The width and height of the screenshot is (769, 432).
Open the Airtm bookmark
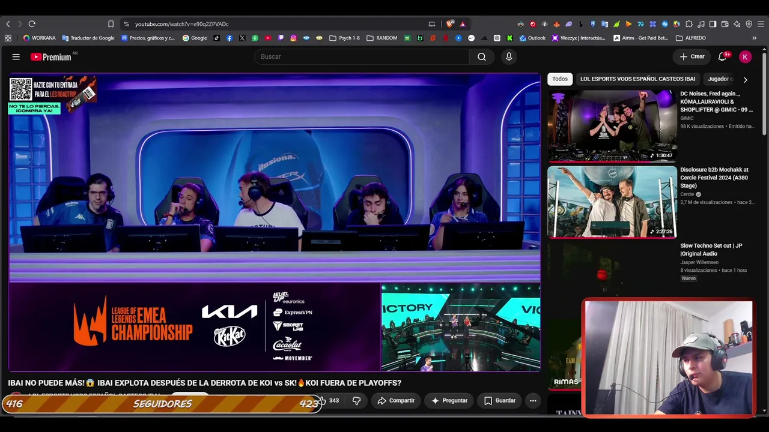pyautogui.click(x=640, y=38)
